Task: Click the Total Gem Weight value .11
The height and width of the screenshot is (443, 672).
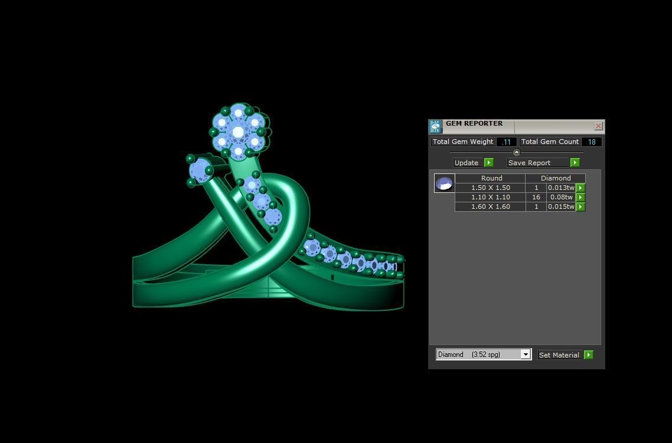Action: pyautogui.click(x=506, y=142)
